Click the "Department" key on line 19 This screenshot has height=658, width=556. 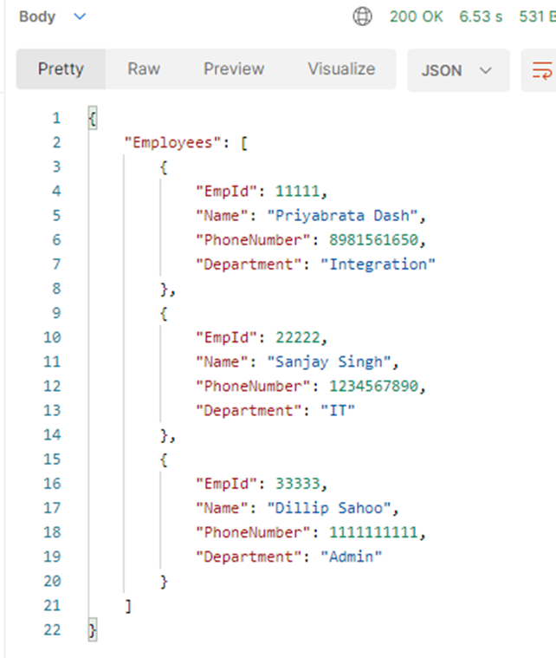tap(249, 557)
